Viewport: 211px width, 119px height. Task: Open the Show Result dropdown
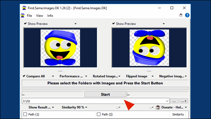41,107
